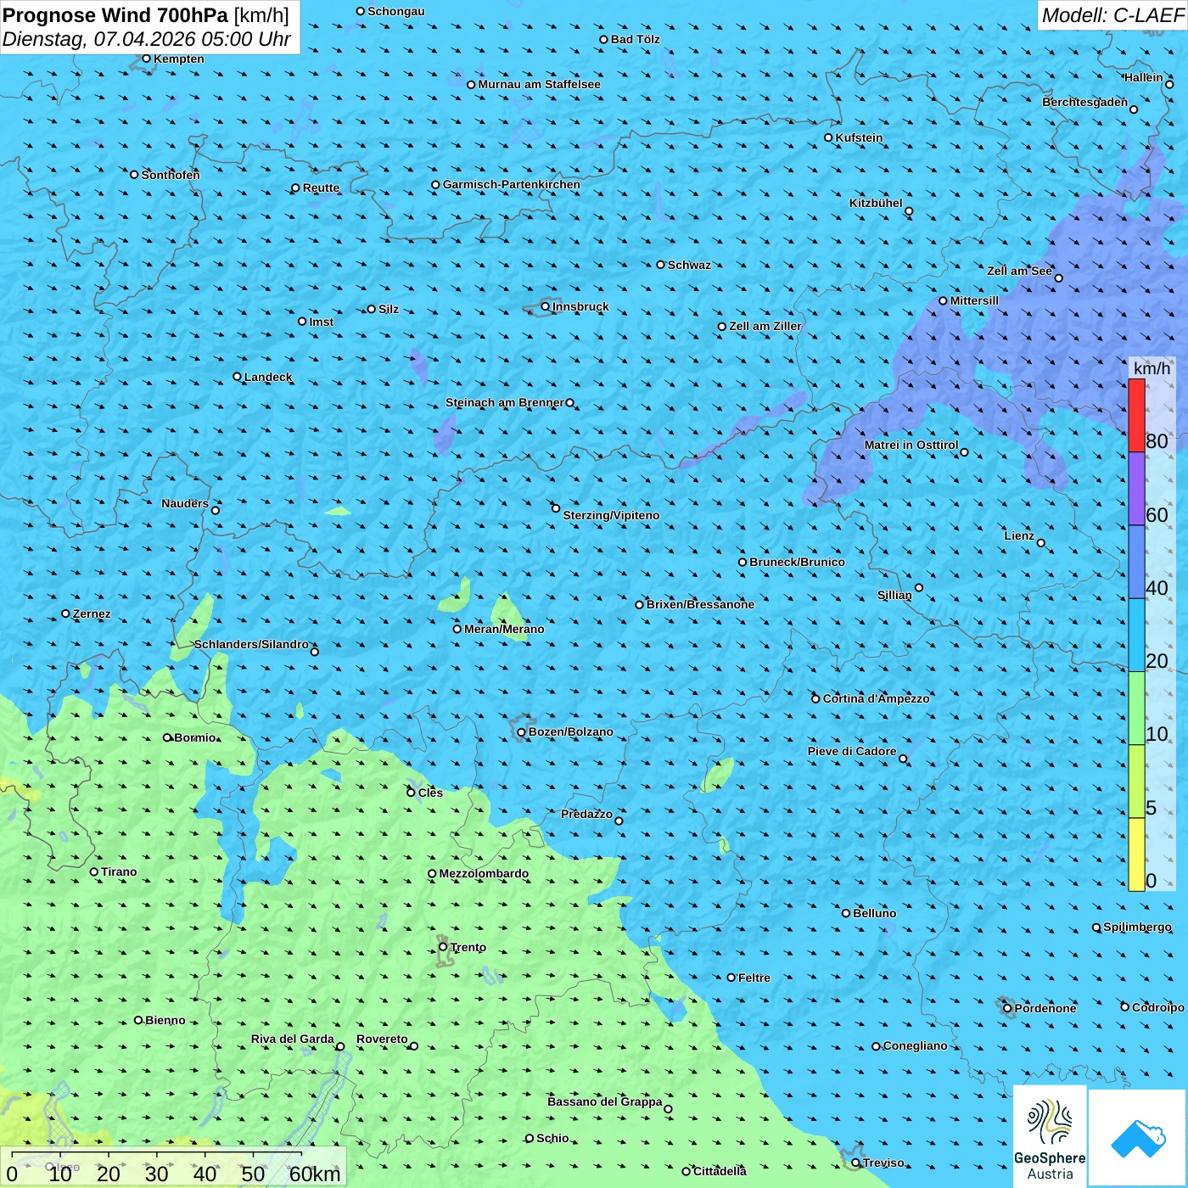
Task: Click the 'Bienno' label
Action: pyautogui.click(x=165, y=1020)
